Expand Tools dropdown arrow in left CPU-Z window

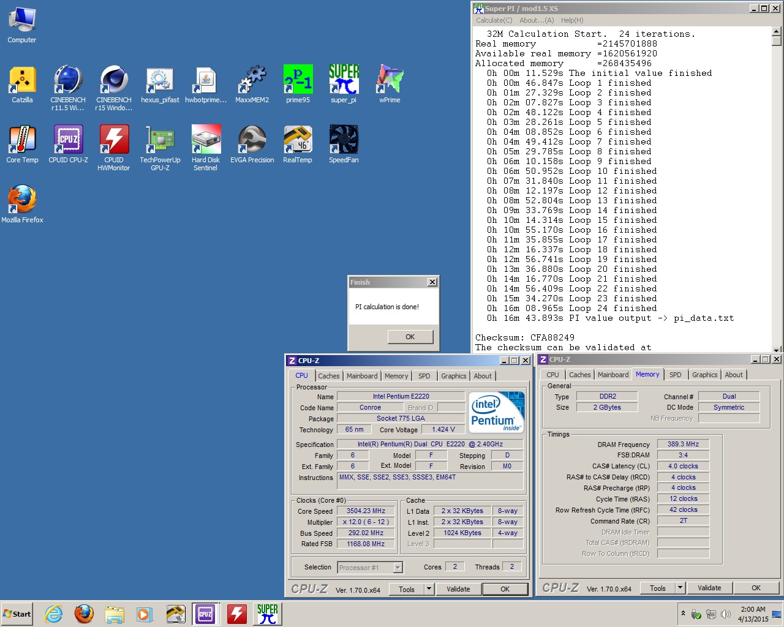[x=429, y=589]
